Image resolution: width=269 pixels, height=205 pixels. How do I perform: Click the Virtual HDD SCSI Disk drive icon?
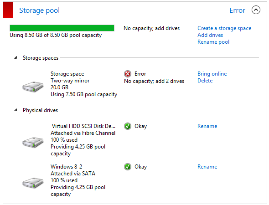(x=33, y=142)
